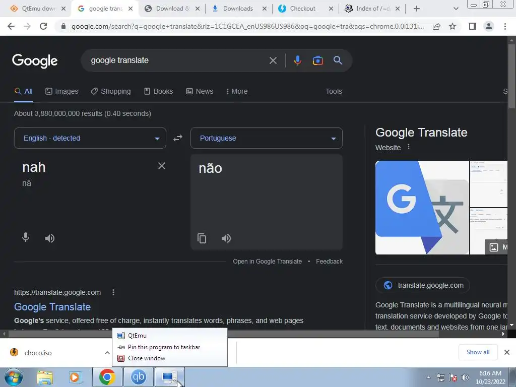The image size is (516, 387).
Task: Open options dots next to translate.google.com result
Action: click(113, 292)
